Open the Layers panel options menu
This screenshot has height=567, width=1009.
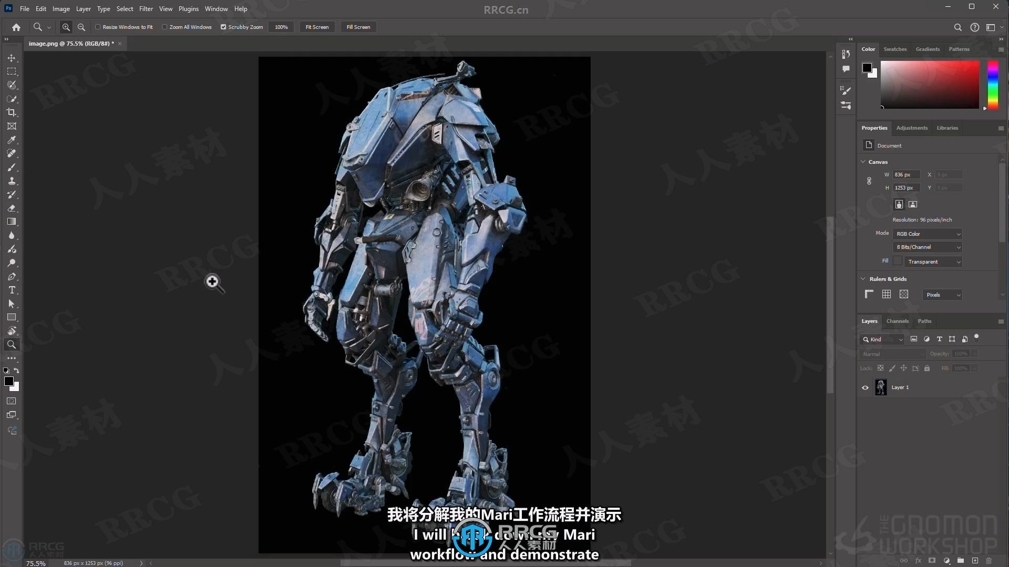[x=1001, y=321]
